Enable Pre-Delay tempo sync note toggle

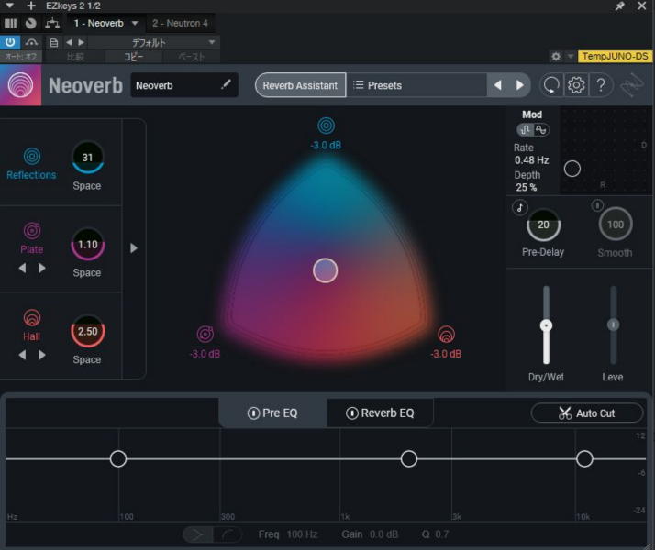coord(520,207)
